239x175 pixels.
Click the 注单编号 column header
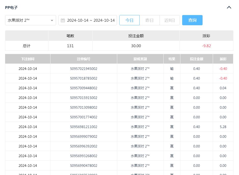(x=83, y=59)
